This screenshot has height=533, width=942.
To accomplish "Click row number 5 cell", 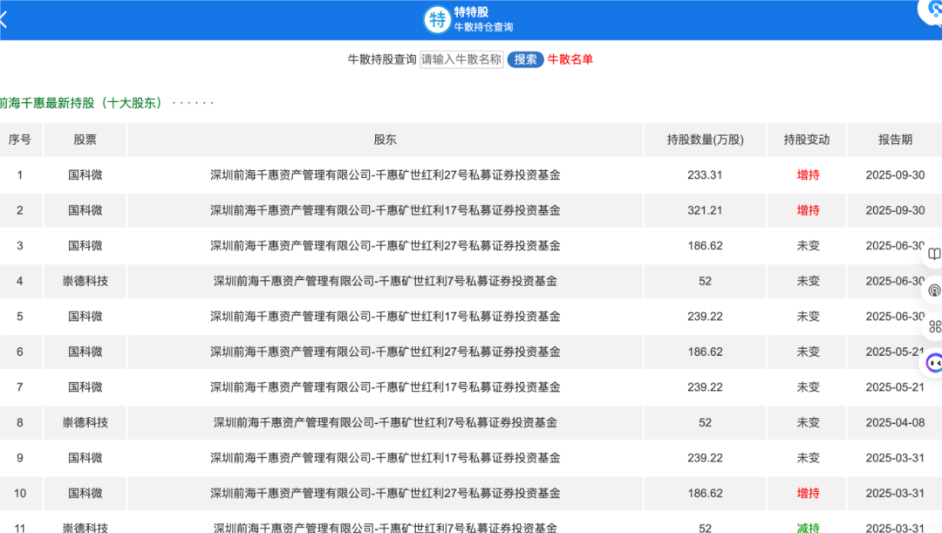I will tap(20, 317).
